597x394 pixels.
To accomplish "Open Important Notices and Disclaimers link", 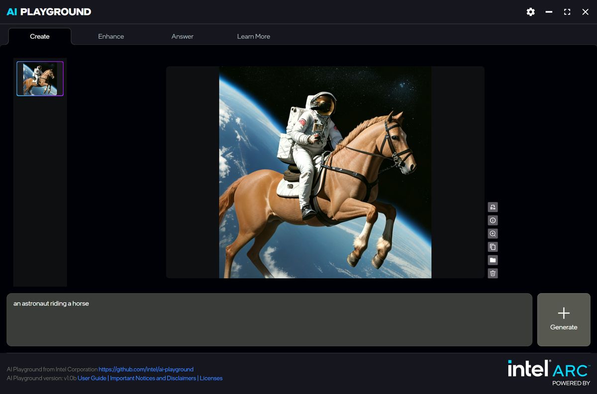I will click(x=153, y=378).
